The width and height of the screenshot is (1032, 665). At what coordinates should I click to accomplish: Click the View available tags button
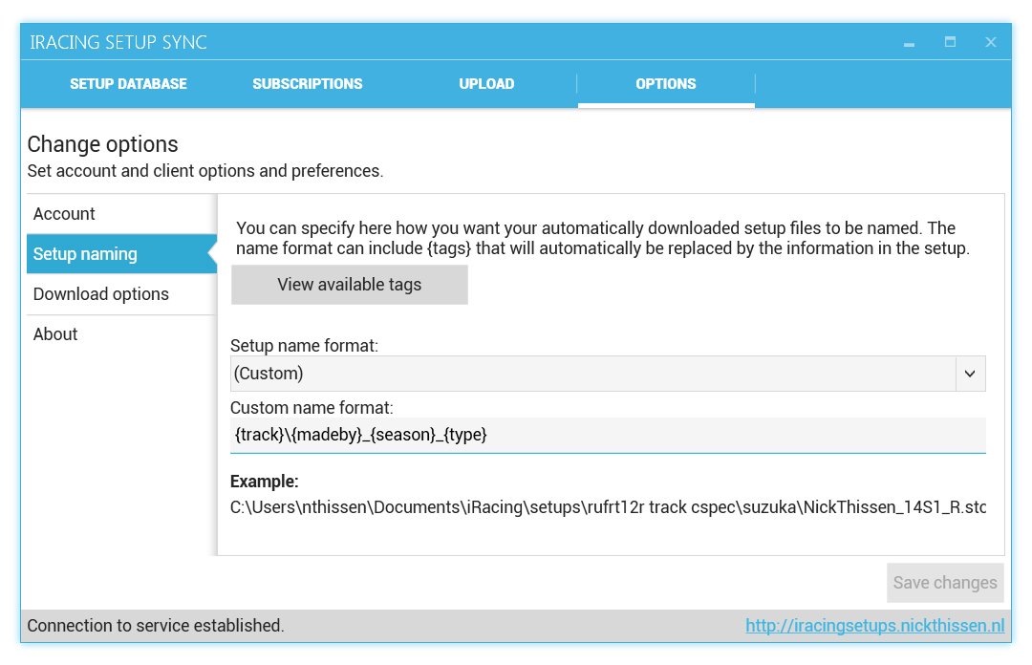coord(350,285)
